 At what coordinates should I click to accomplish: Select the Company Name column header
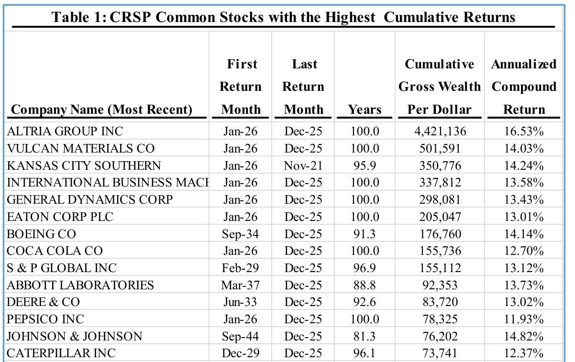101,110
